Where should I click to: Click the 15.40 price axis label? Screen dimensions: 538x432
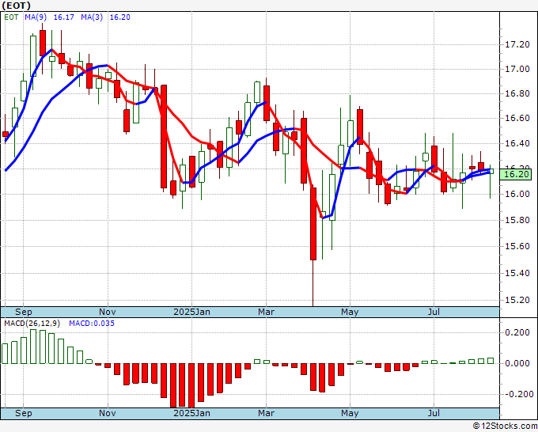(517, 274)
